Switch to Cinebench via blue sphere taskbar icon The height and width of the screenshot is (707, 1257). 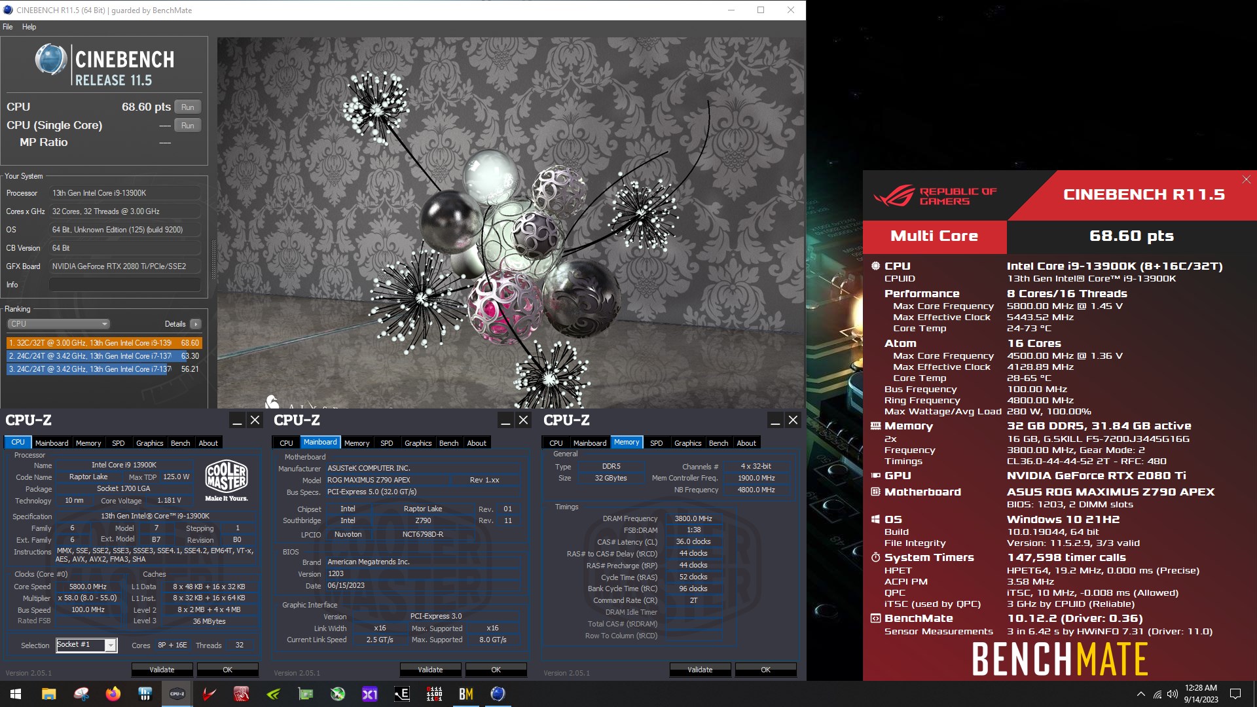498,694
